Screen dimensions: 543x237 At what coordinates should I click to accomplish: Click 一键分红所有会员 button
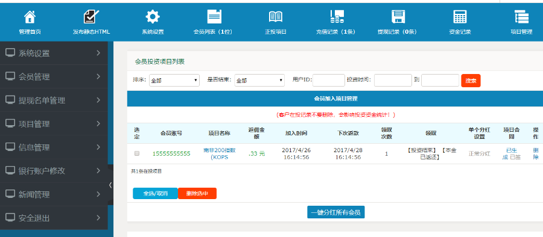[336, 212]
